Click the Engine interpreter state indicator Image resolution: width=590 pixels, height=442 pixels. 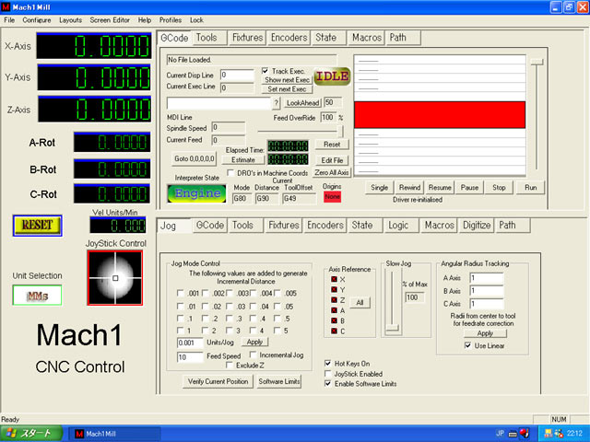coord(196,193)
